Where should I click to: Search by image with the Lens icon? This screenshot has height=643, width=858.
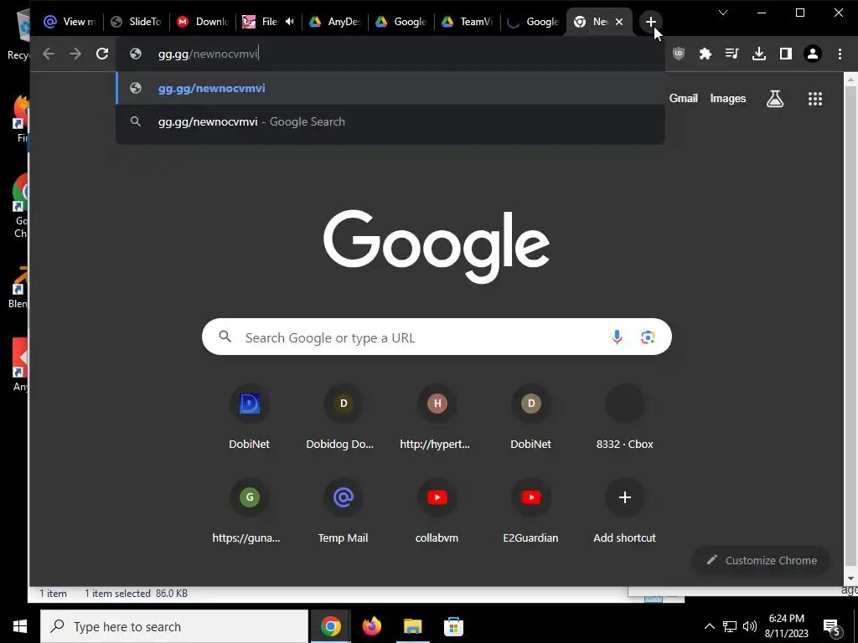point(648,337)
